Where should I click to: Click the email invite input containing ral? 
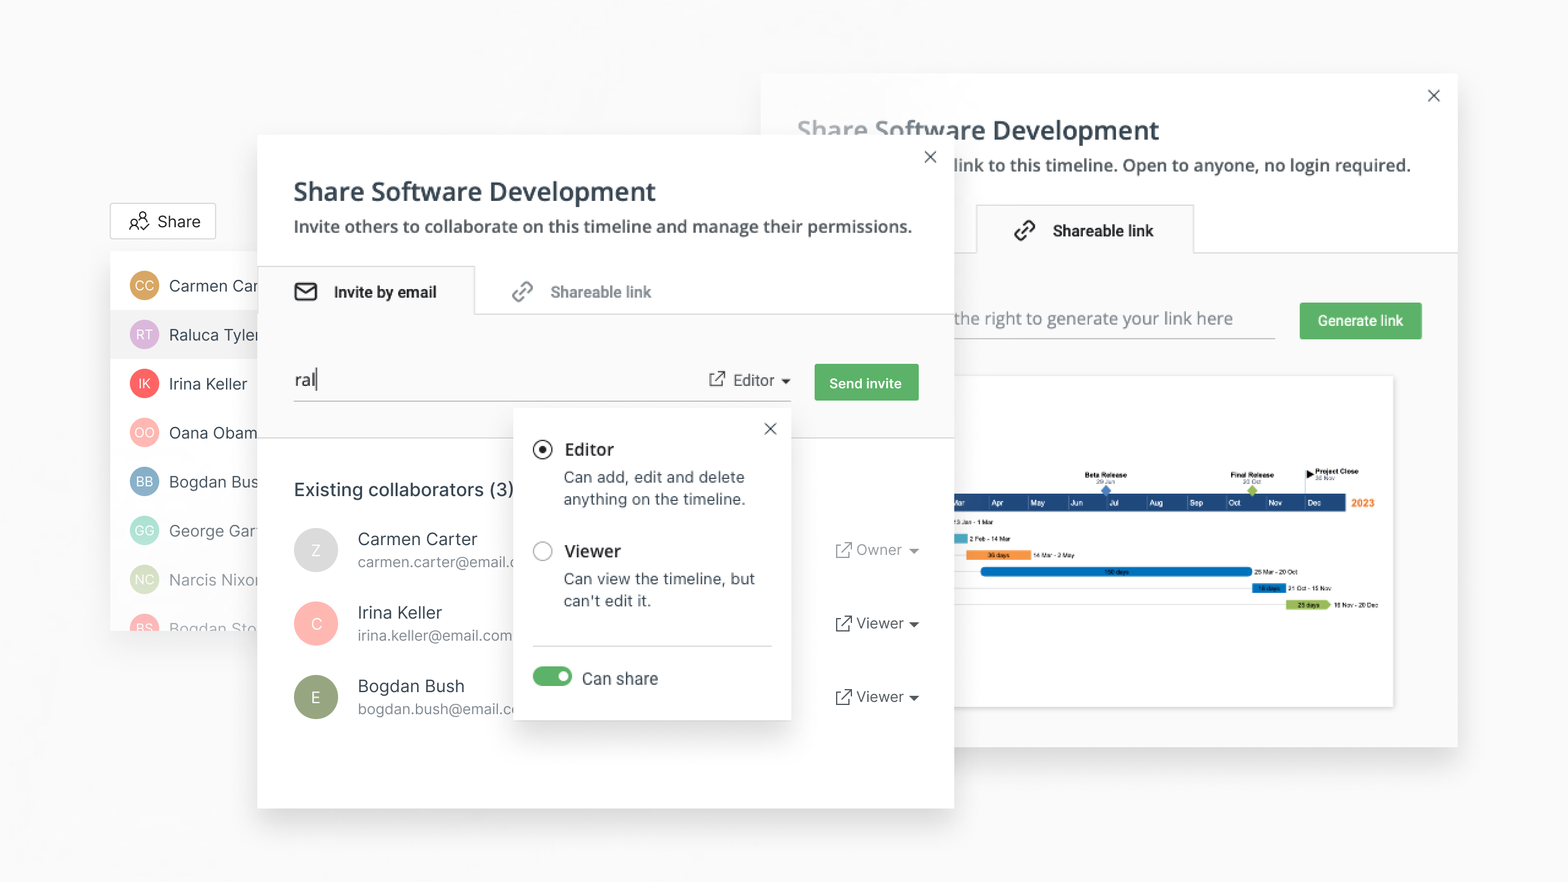click(x=429, y=380)
